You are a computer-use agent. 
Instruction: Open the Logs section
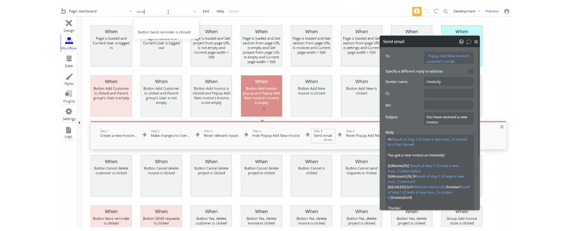tap(68, 132)
